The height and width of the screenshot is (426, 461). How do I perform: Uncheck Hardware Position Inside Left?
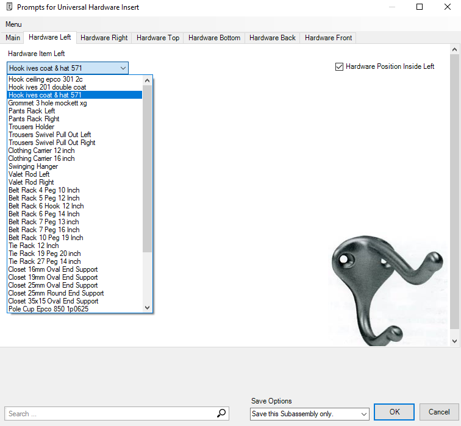[340, 66]
